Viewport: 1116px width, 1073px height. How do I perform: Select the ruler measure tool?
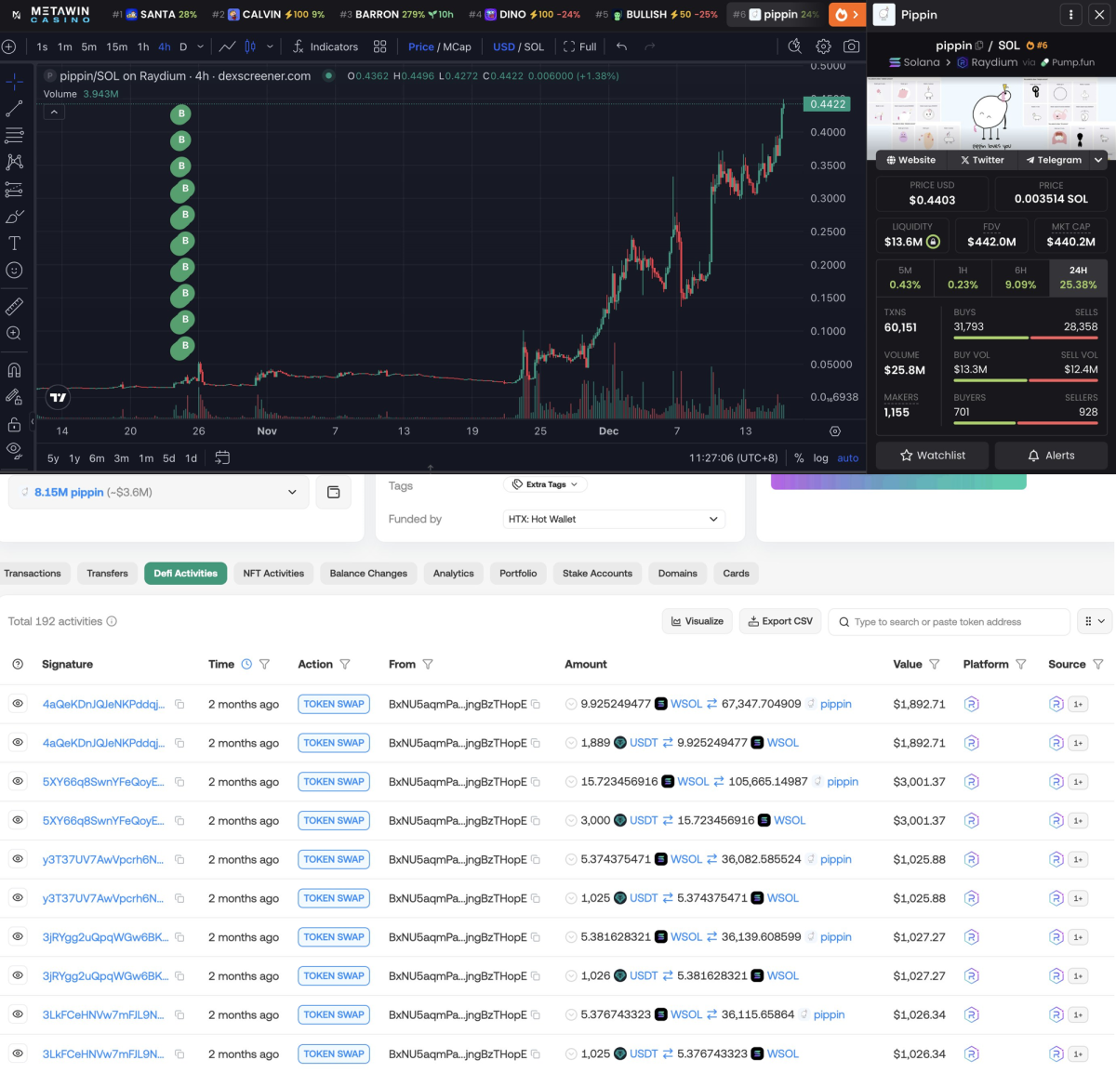[x=14, y=306]
